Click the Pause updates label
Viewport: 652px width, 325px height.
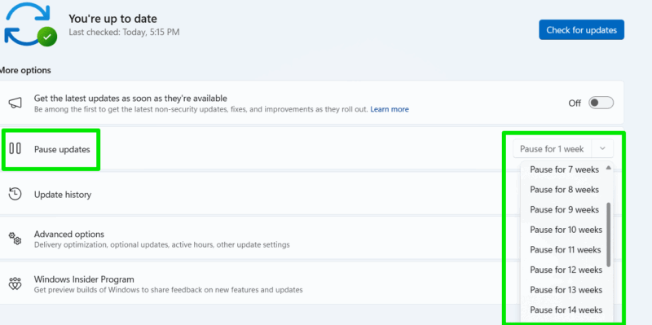click(62, 150)
